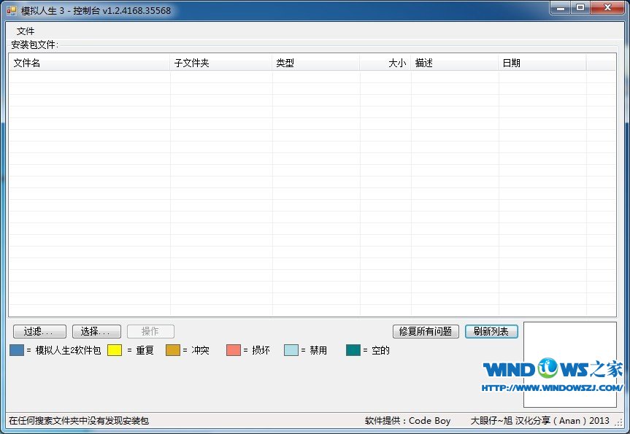Viewport: 630px width, 434px height.
Task: Sort by 文件名 column header
Action: pyautogui.click(x=89, y=63)
